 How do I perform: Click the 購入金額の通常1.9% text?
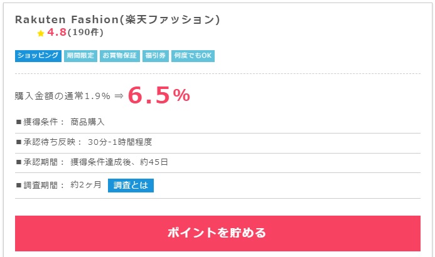[62, 96]
